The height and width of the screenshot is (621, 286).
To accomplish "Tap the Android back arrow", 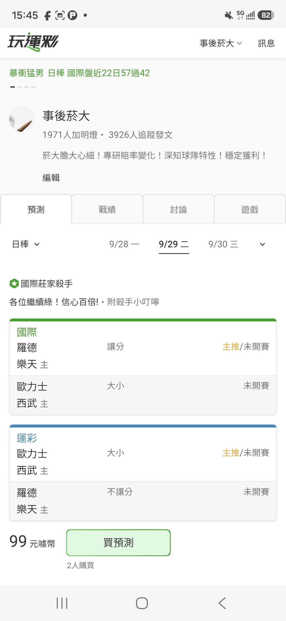I will (x=222, y=603).
